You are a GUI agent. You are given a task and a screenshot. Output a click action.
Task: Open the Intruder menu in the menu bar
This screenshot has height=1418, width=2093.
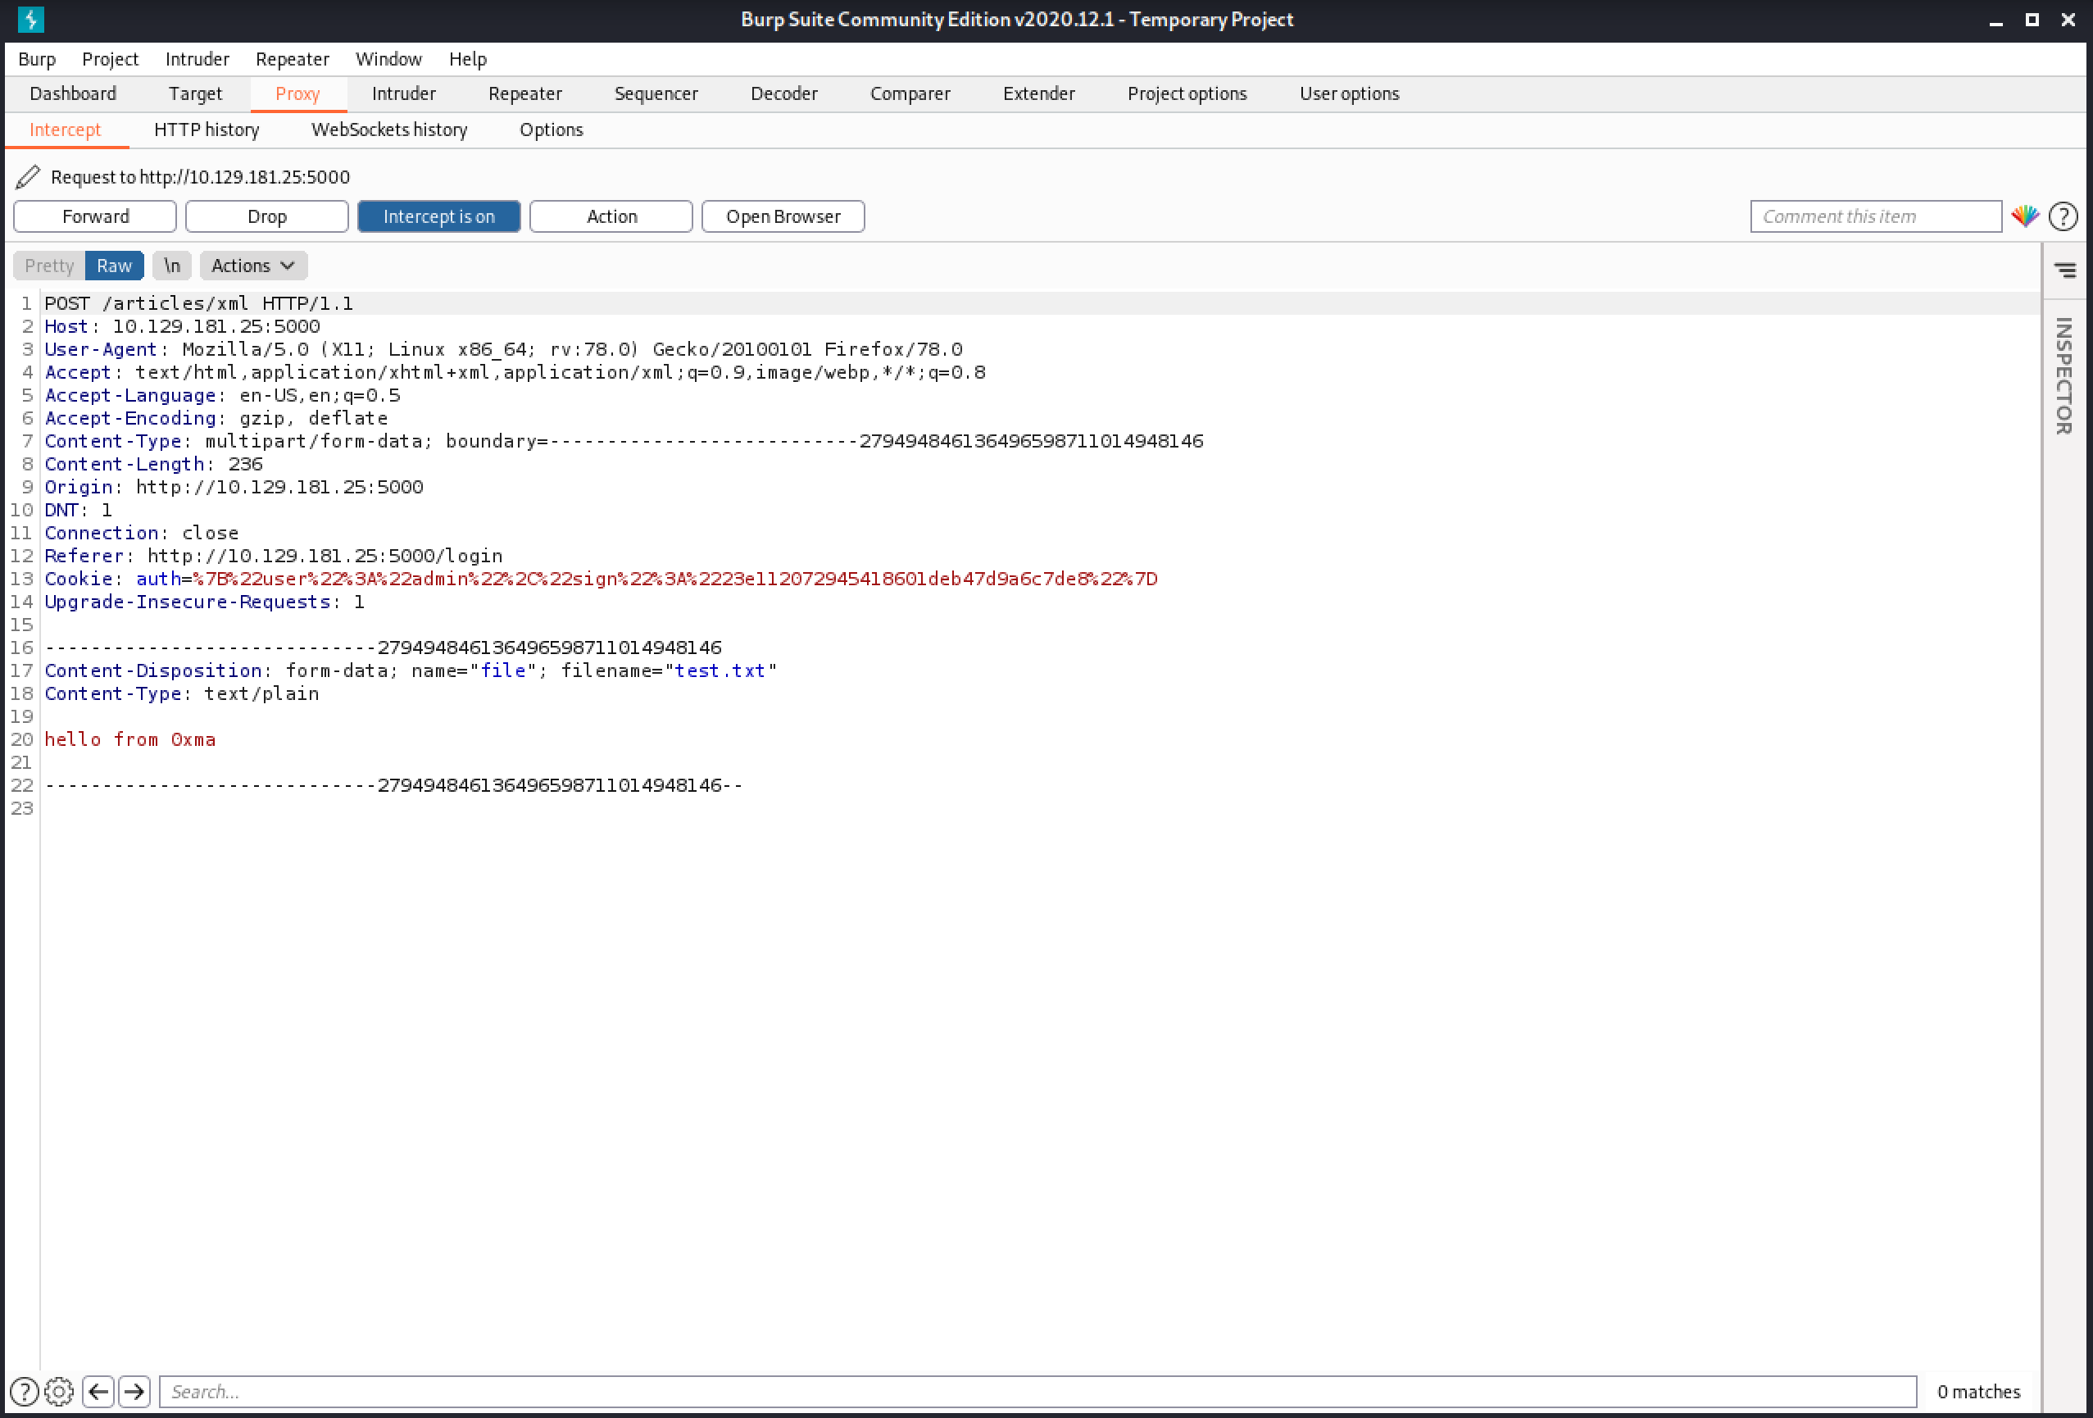197,58
